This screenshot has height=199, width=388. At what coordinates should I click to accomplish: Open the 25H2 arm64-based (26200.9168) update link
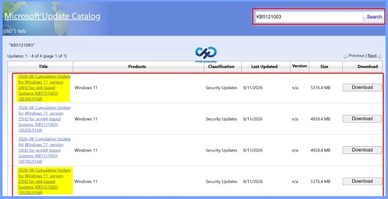pyautogui.click(x=44, y=119)
